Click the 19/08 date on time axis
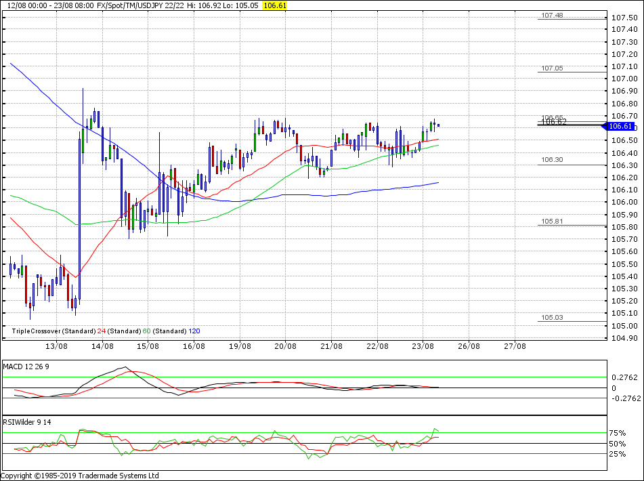 [239, 346]
